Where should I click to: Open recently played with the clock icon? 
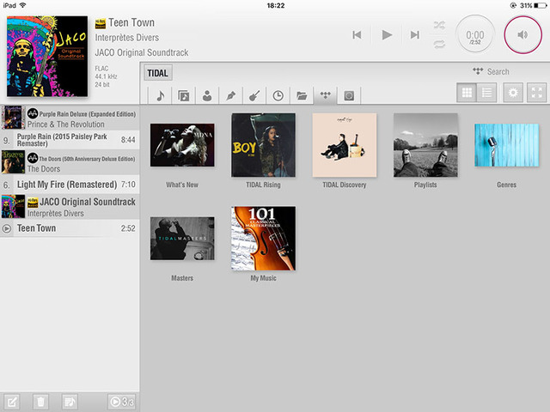(278, 95)
